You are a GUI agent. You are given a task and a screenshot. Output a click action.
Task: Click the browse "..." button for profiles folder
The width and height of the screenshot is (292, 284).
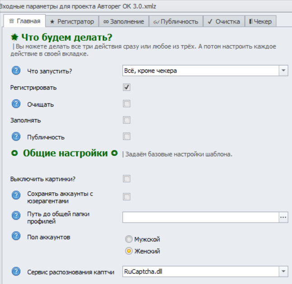[283, 217]
